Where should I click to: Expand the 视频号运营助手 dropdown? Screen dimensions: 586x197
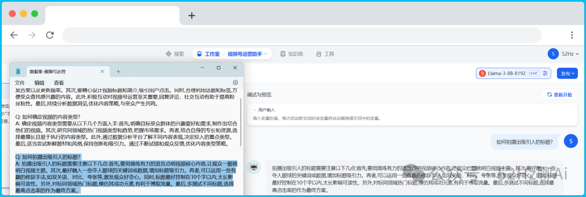tap(247, 54)
